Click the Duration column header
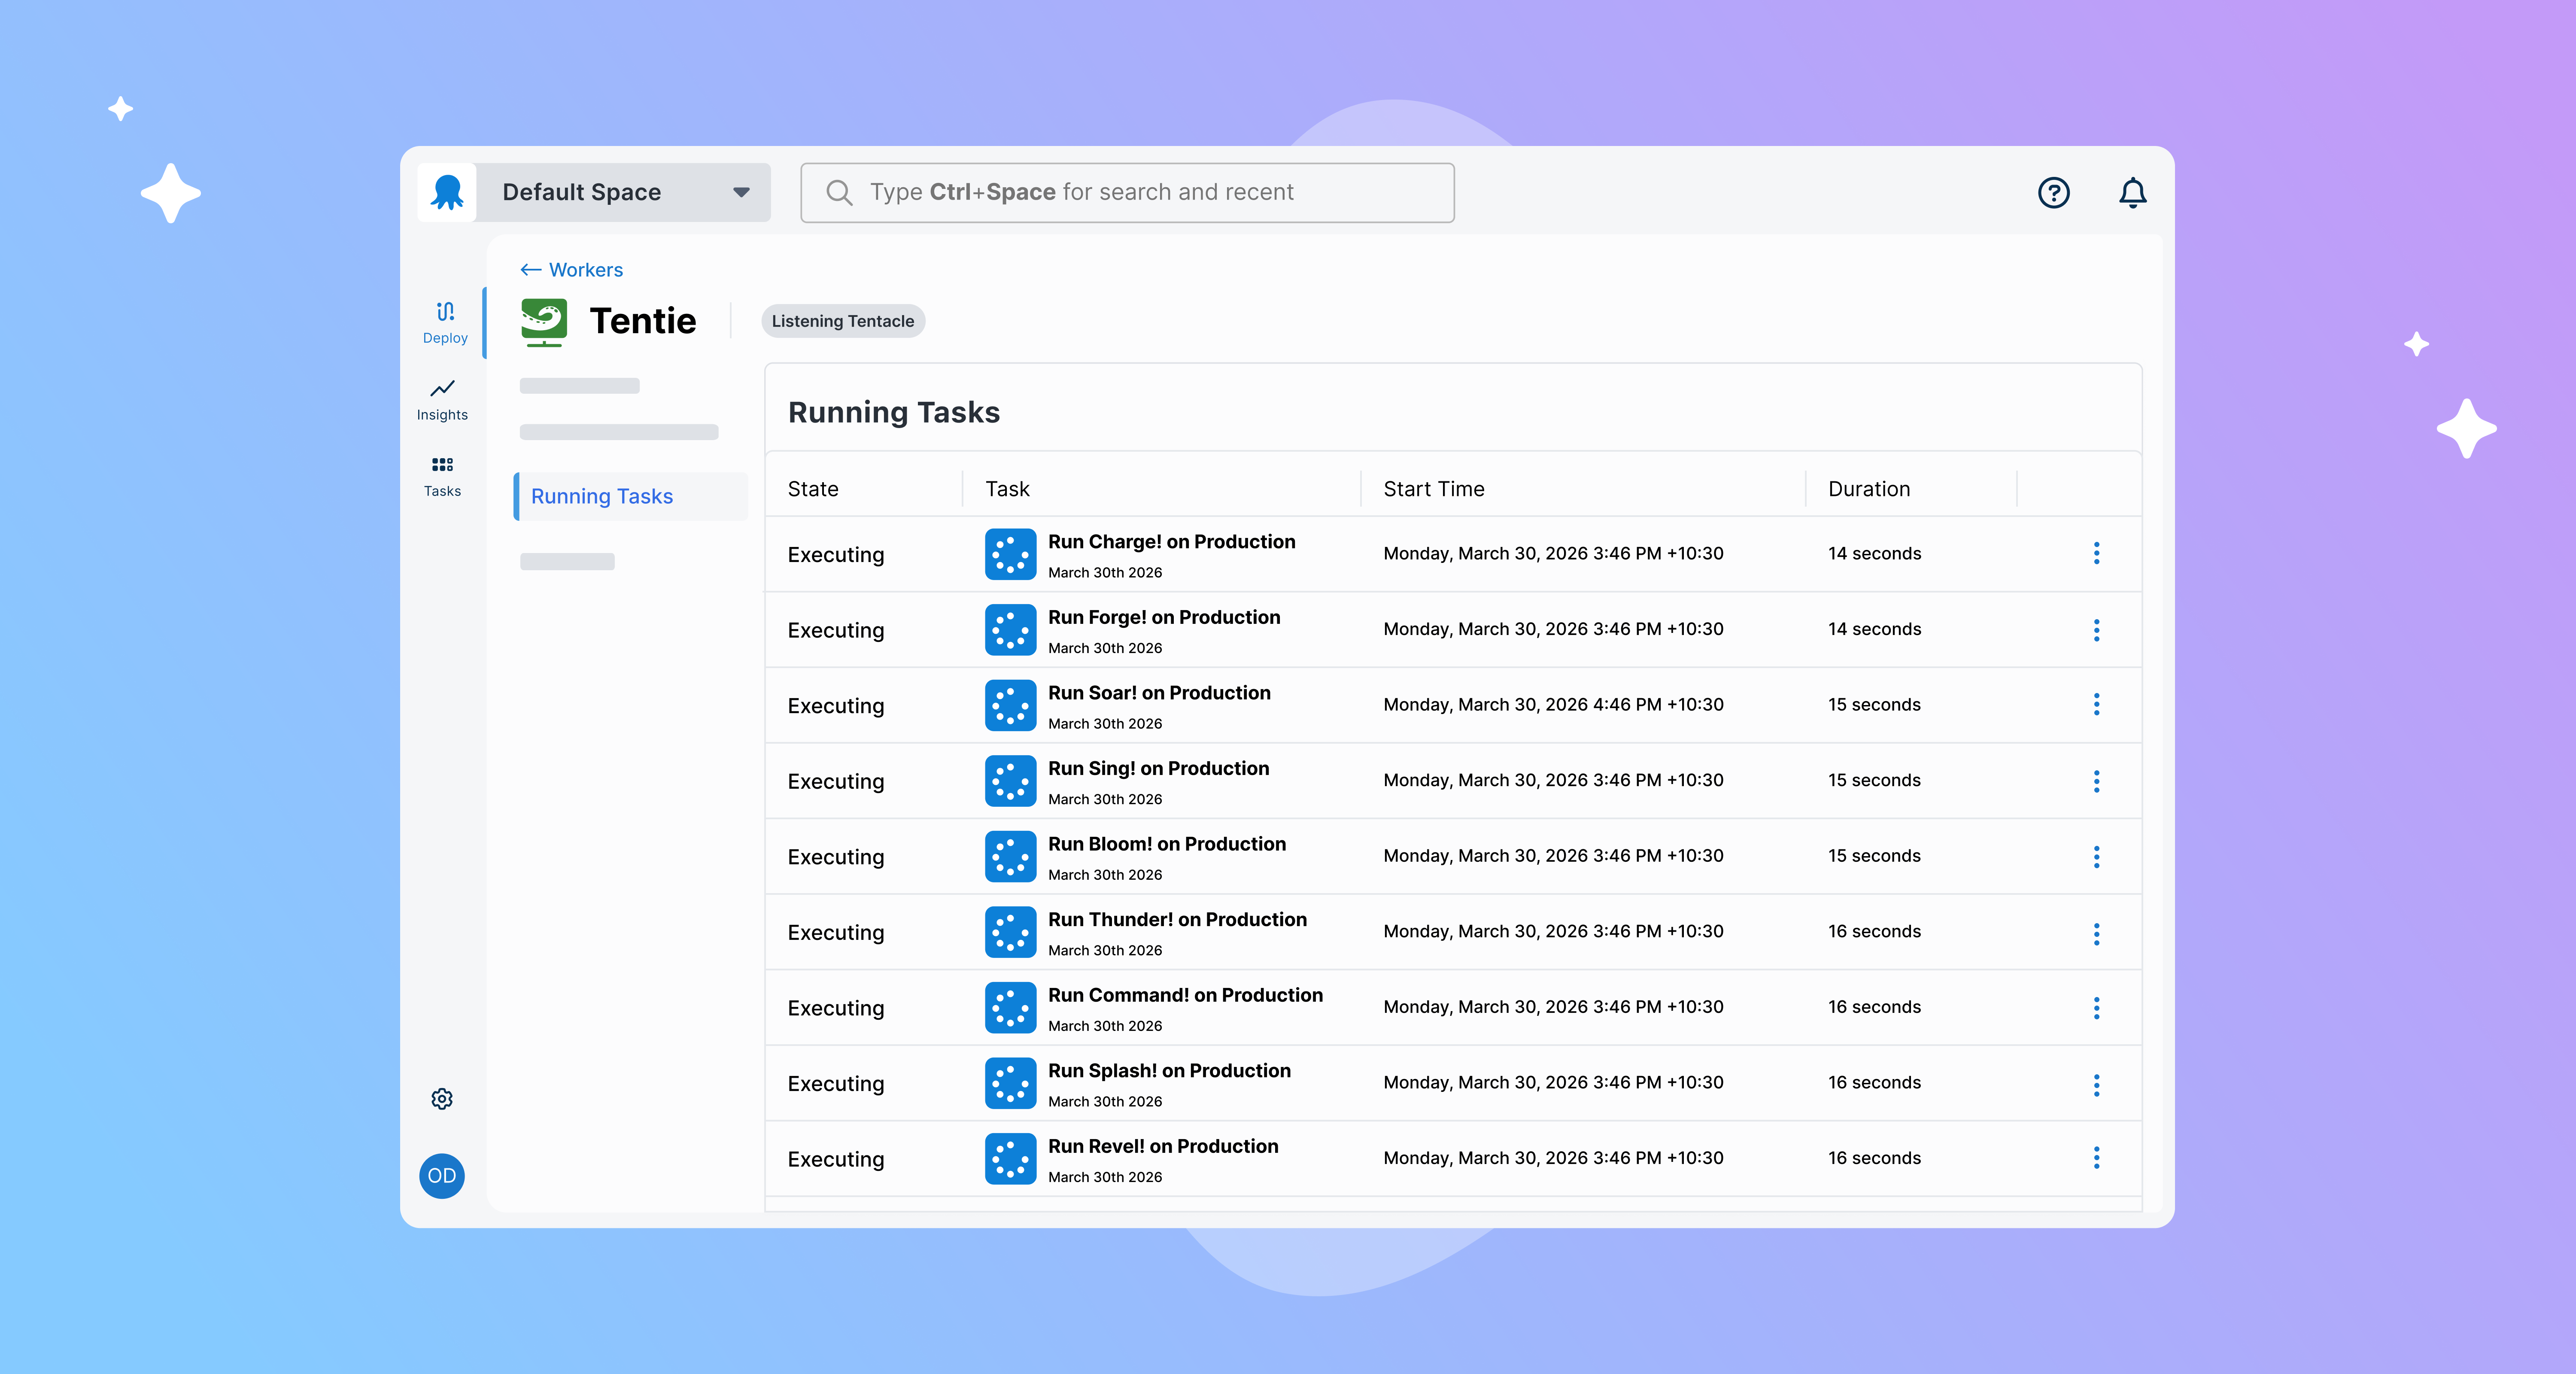The width and height of the screenshot is (2576, 1374). point(1869,489)
